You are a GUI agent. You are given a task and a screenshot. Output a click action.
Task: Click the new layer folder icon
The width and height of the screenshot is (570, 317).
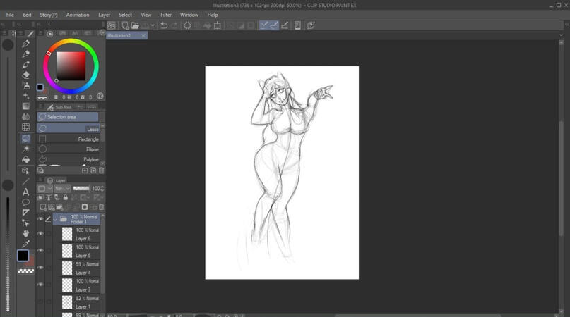point(59,207)
